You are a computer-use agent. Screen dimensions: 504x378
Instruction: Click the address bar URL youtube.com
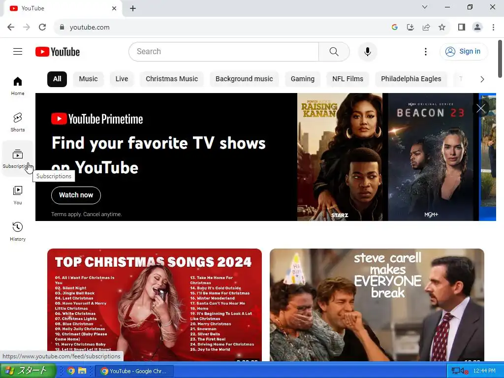pos(90,28)
